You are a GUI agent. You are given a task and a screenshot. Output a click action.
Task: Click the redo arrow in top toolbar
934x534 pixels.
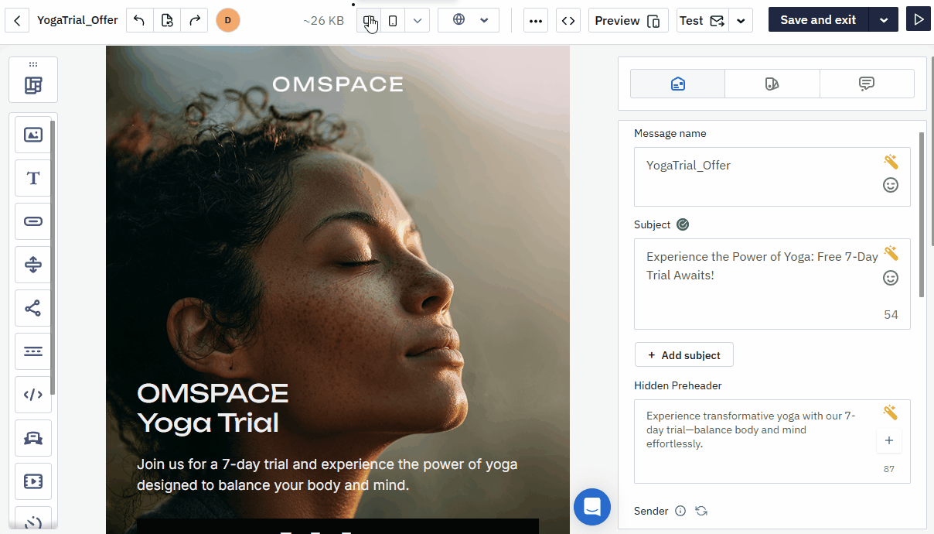[x=195, y=20]
